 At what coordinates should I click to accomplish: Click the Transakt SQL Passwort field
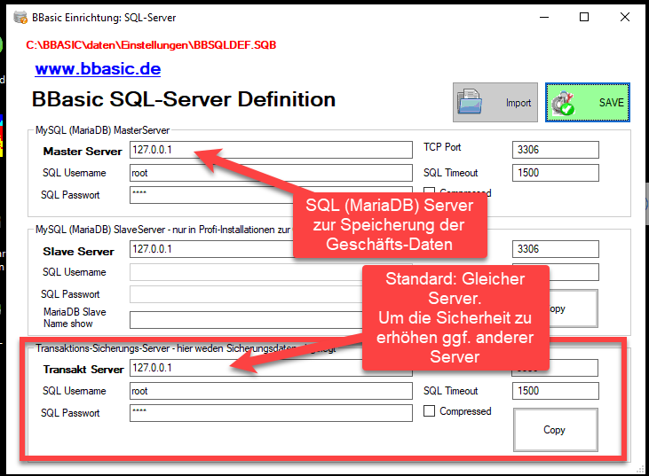[271, 413]
